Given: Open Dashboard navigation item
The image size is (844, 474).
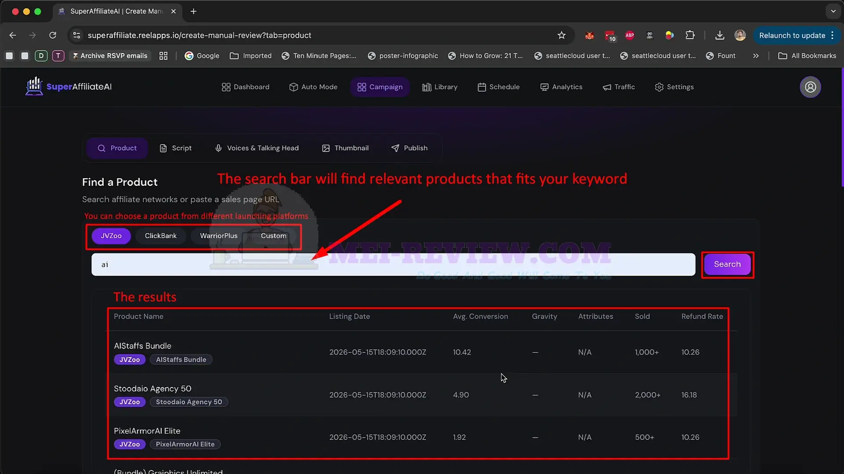Looking at the screenshot, I should pyautogui.click(x=245, y=87).
